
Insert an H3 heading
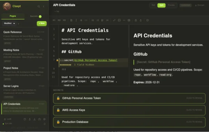[x=64, y=20]
